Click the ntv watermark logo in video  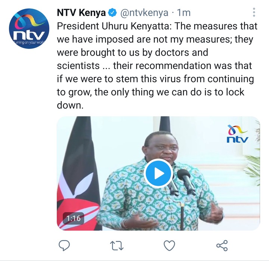[x=238, y=134]
